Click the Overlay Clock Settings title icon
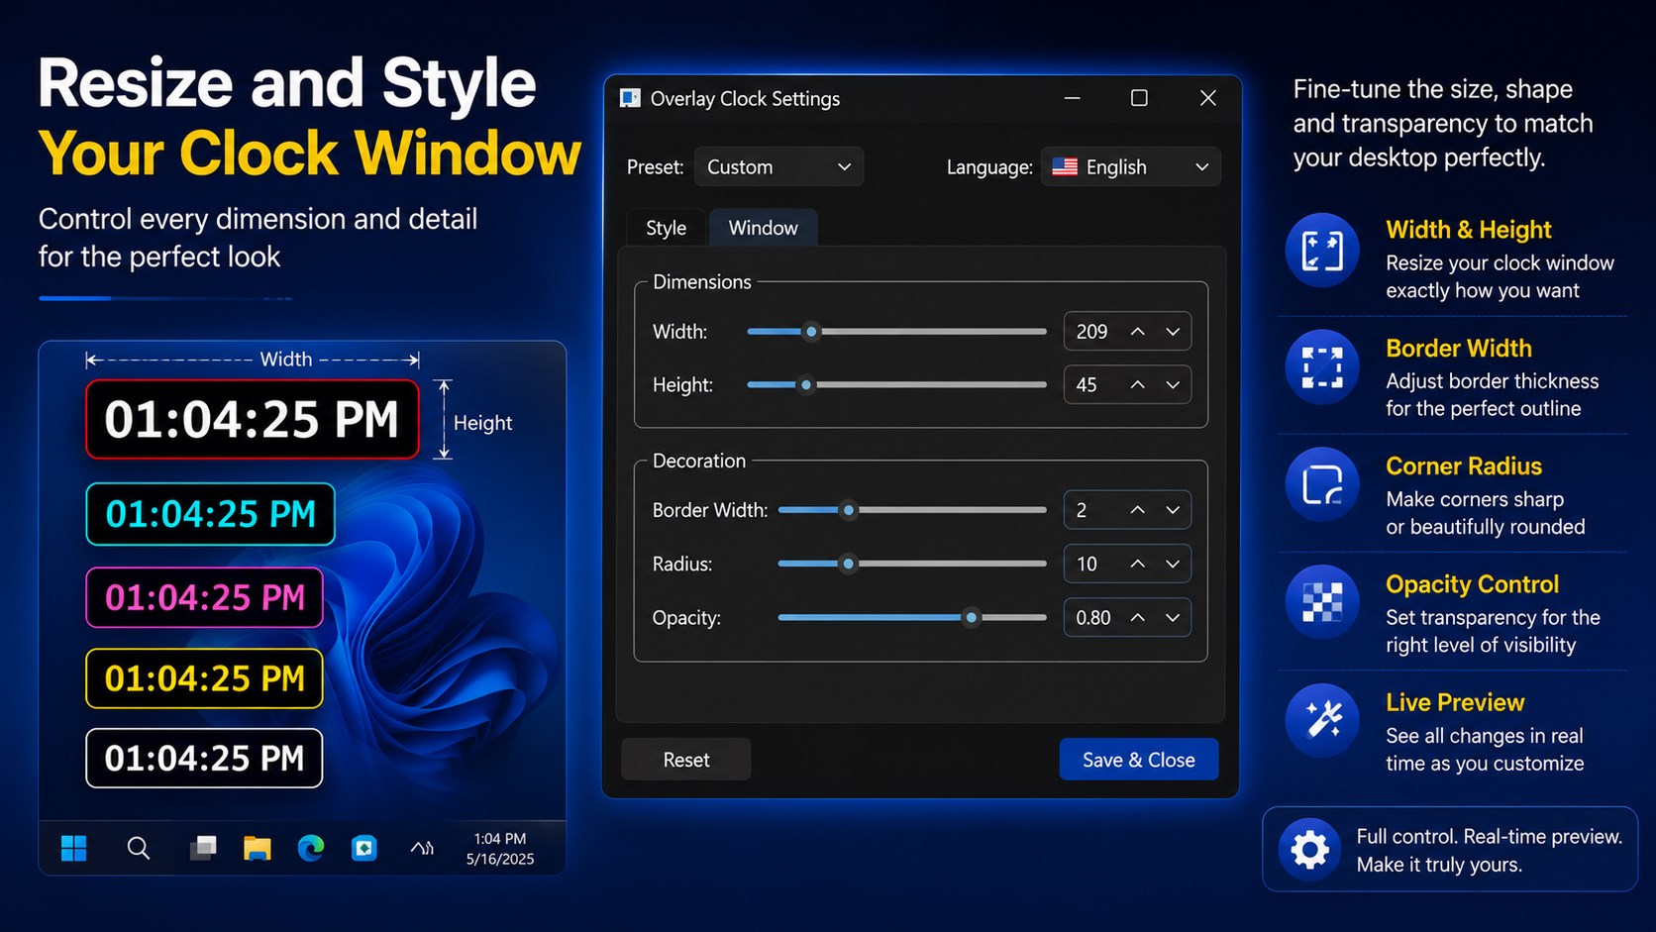 point(630,98)
